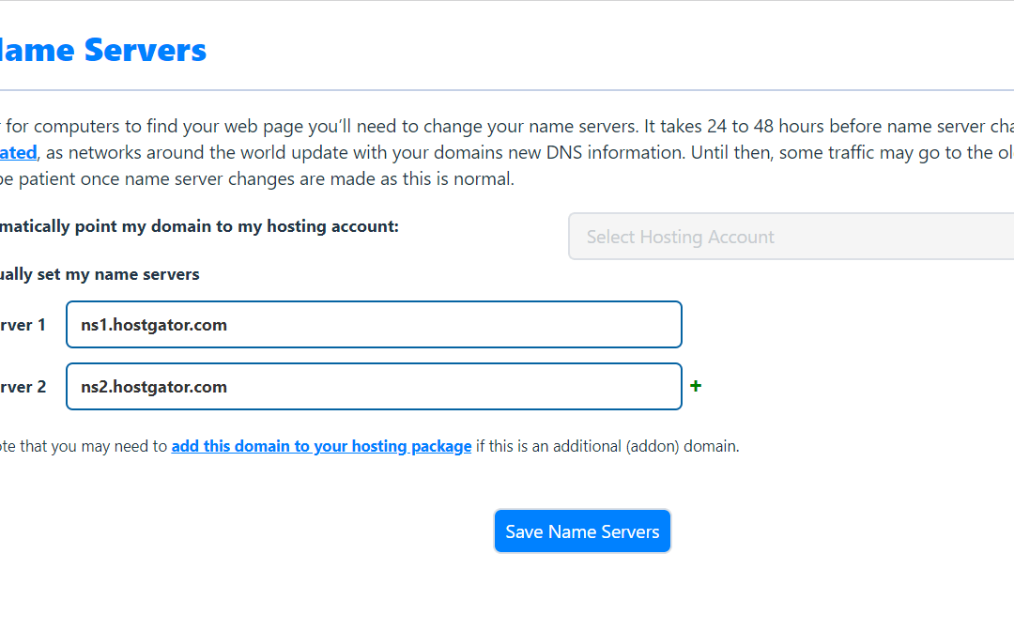Click the Name Server 1 field label
Image resolution: width=1014 pixels, height=631 pixels.
coord(23,325)
